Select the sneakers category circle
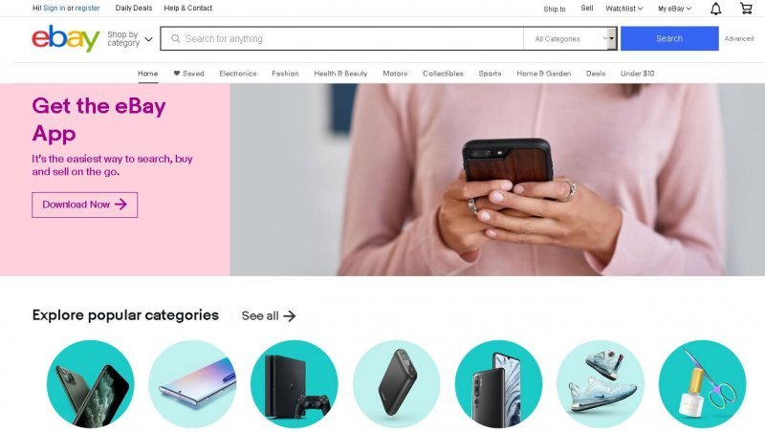The image size is (765, 432). tap(601, 383)
